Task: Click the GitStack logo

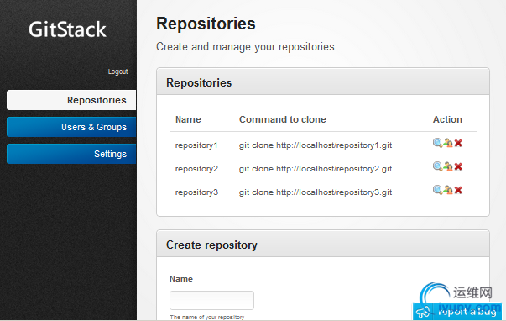Action: click(x=67, y=29)
